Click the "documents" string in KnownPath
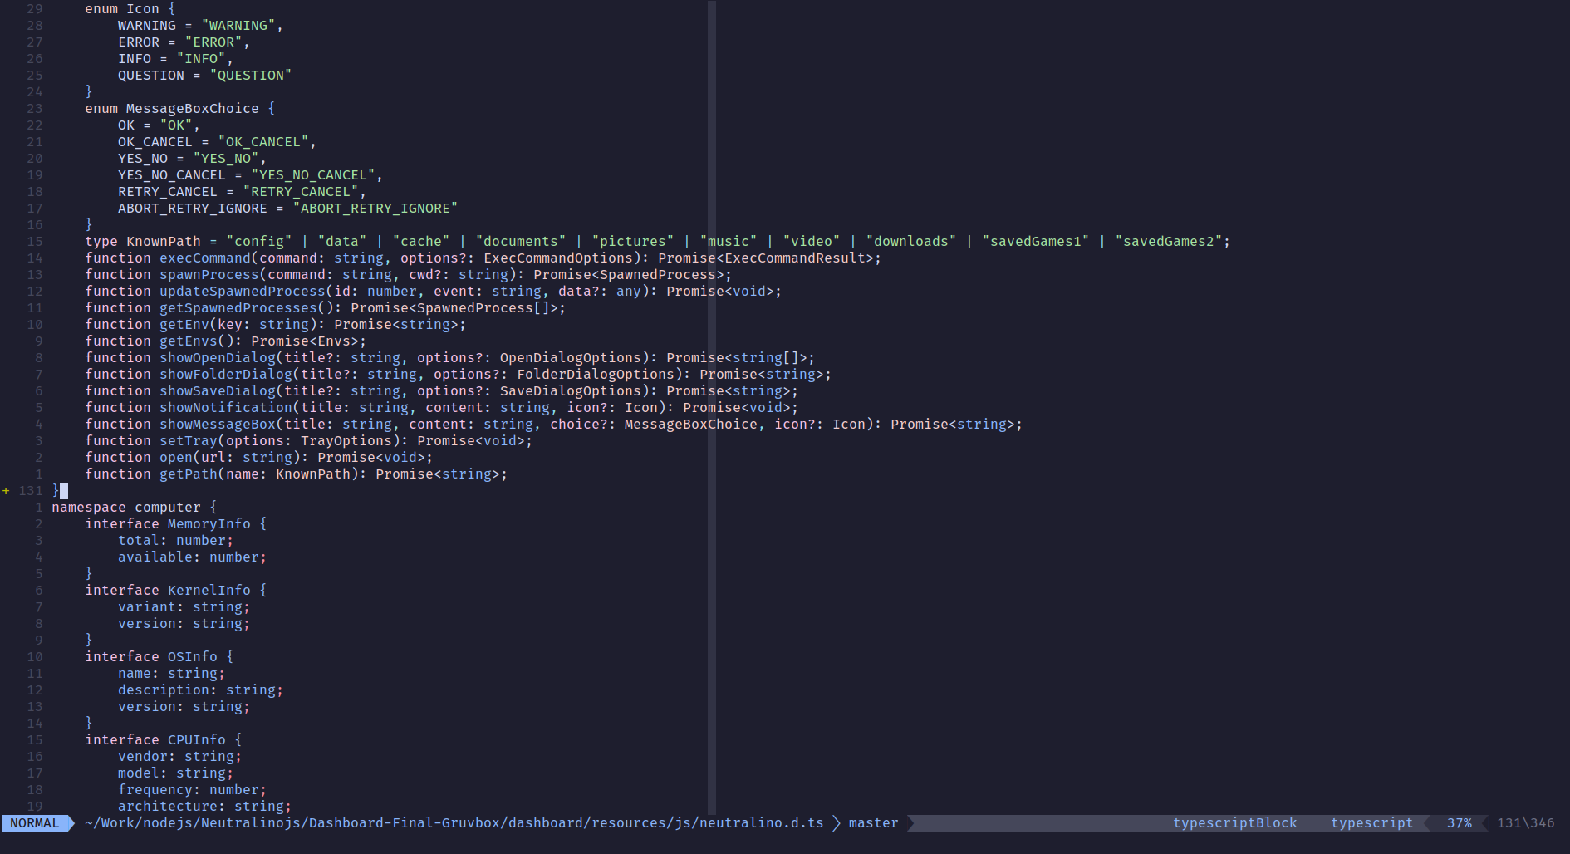1570x854 pixels. 520,242
